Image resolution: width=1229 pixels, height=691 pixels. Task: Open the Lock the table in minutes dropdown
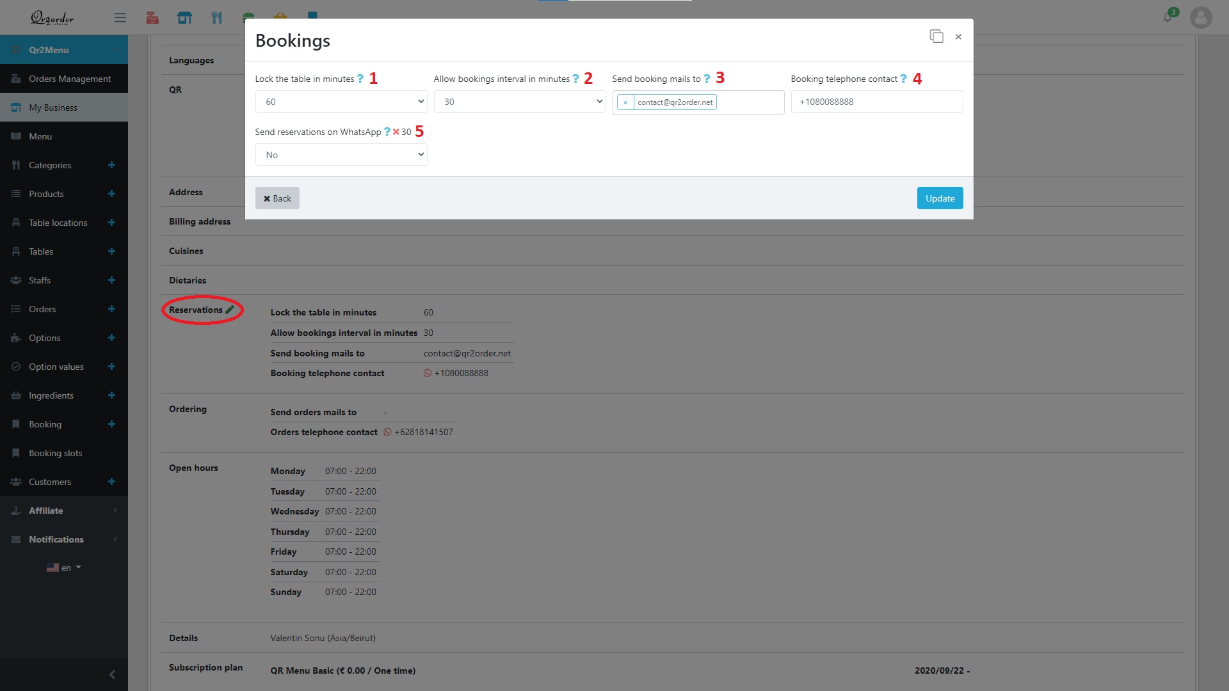click(x=341, y=101)
